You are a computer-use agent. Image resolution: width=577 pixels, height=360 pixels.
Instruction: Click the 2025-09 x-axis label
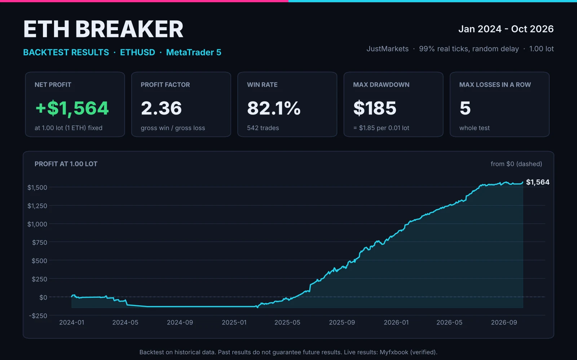[x=342, y=323]
